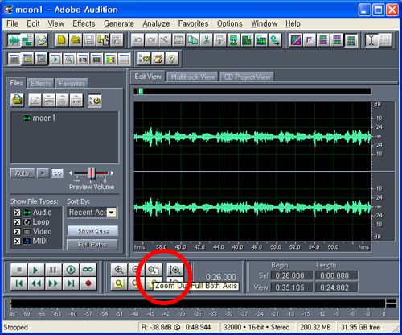Open the Favorites menu

[x=193, y=23]
